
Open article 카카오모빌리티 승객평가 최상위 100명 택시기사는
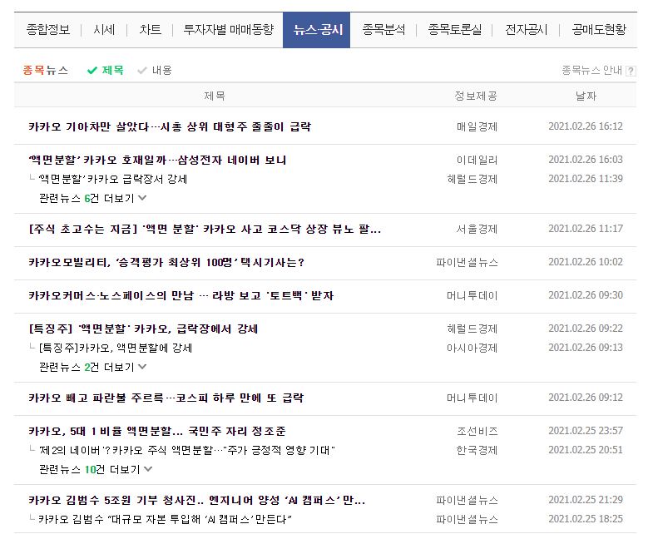[x=166, y=262]
